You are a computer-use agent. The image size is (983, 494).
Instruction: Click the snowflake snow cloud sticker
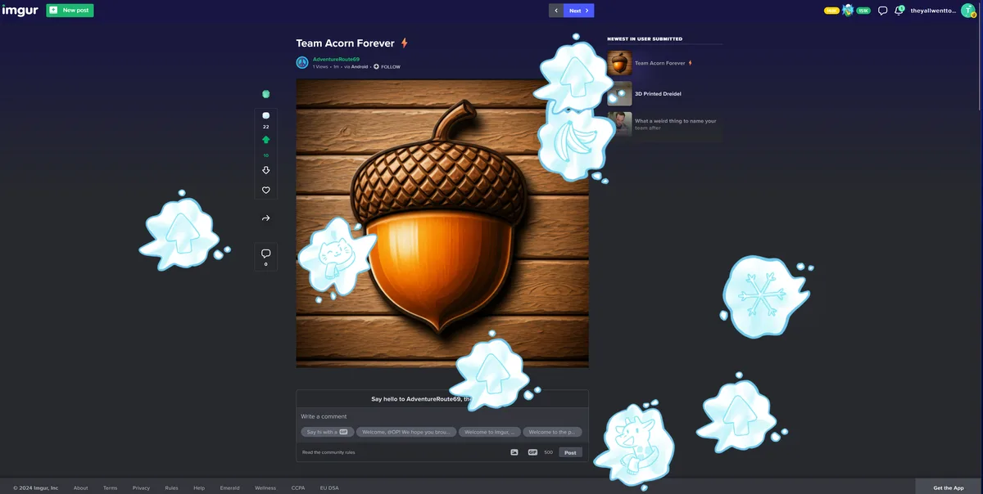pyautogui.click(x=764, y=296)
